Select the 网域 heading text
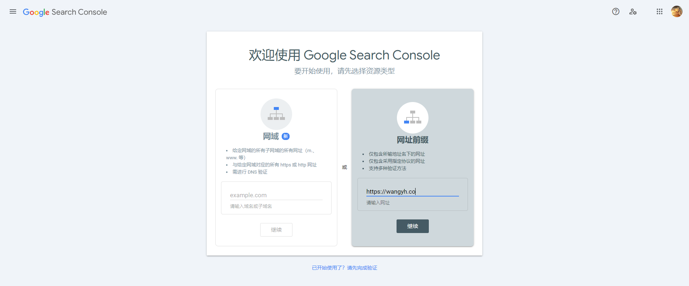The image size is (689, 286). tap(271, 136)
